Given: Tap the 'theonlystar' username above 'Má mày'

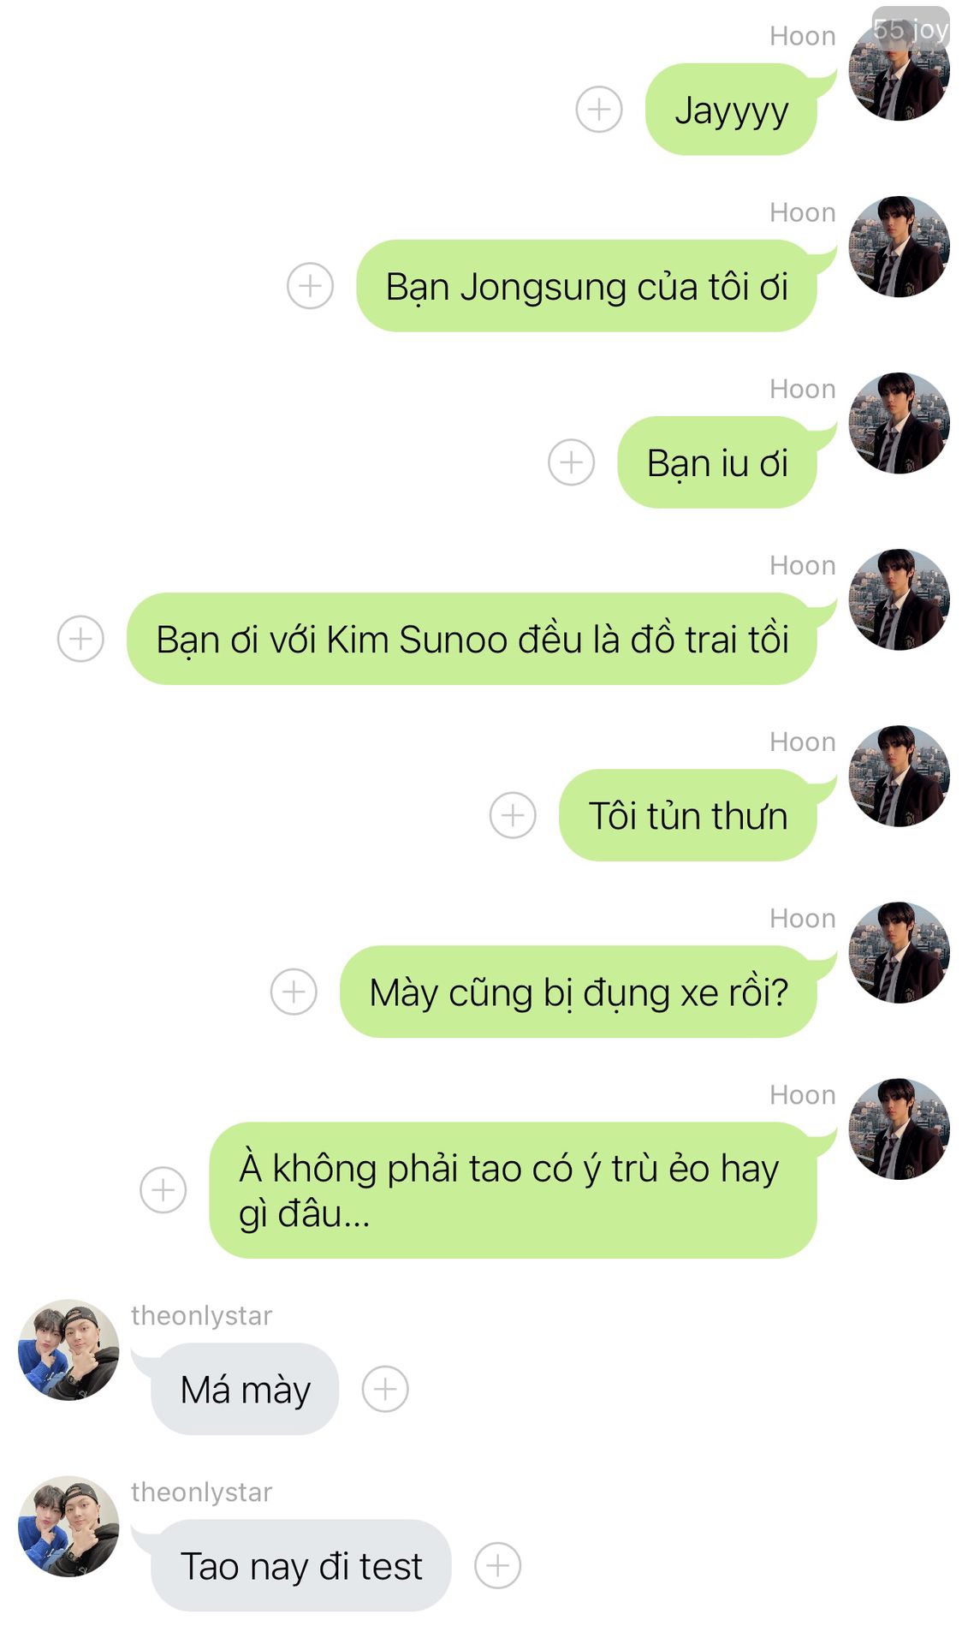Looking at the screenshot, I should pos(202,1315).
